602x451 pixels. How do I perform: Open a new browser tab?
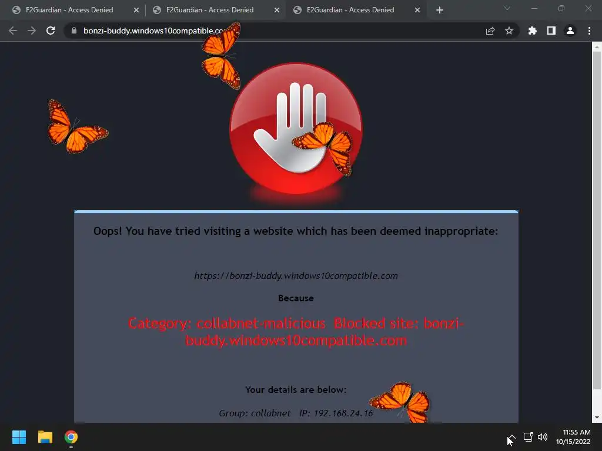(x=440, y=10)
